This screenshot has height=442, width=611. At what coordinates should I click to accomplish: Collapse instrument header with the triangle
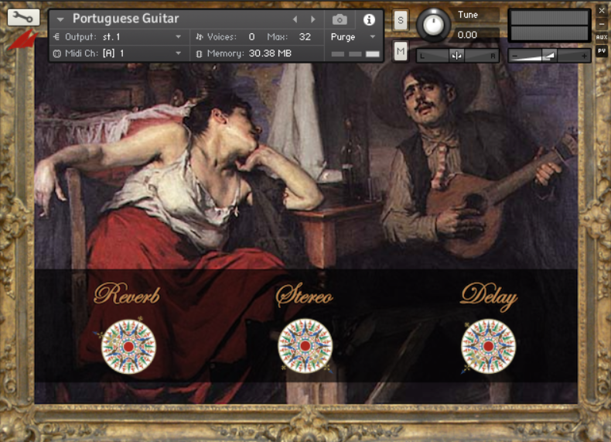click(60, 19)
